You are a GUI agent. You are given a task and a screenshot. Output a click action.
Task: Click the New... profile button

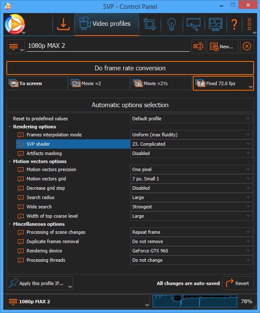[222, 47]
